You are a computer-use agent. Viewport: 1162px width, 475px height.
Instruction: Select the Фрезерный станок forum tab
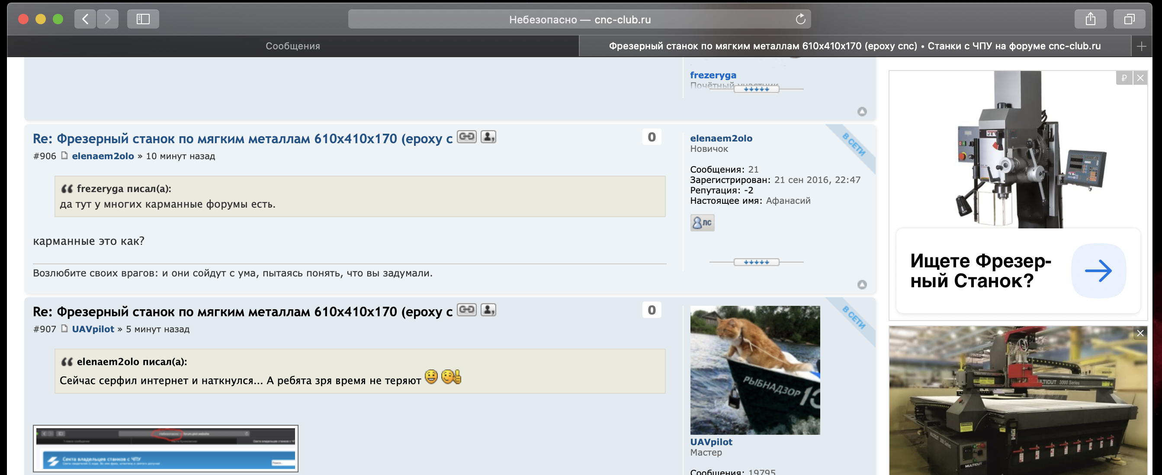coord(854,46)
